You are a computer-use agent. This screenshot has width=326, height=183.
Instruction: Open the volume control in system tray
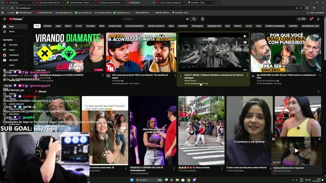pyautogui.click(x=310, y=180)
